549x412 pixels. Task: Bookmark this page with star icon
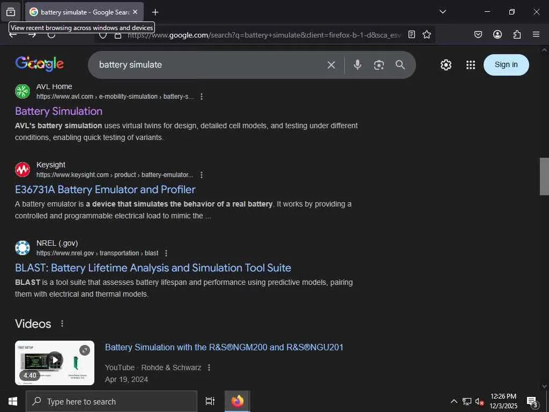[426, 34]
